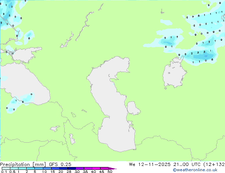Click the 40–45 mm magenta legend swatch
Image resolution: width=225 pixels, height=173 pixels.
[96, 168]
